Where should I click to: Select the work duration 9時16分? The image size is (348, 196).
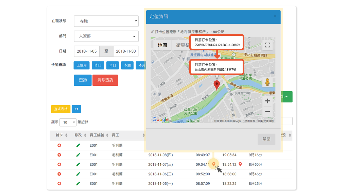click(x=256, y=155)
